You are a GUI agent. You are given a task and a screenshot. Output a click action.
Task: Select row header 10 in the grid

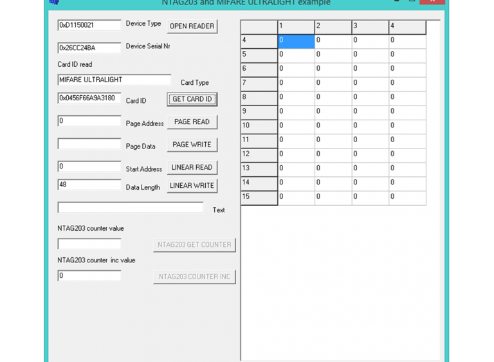click(259, 127)
